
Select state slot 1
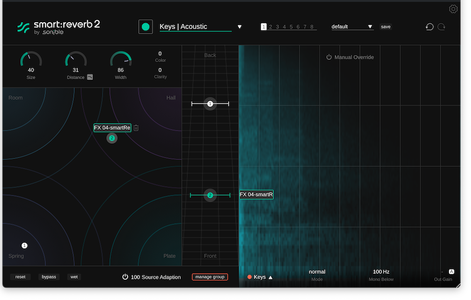[264, 27]
